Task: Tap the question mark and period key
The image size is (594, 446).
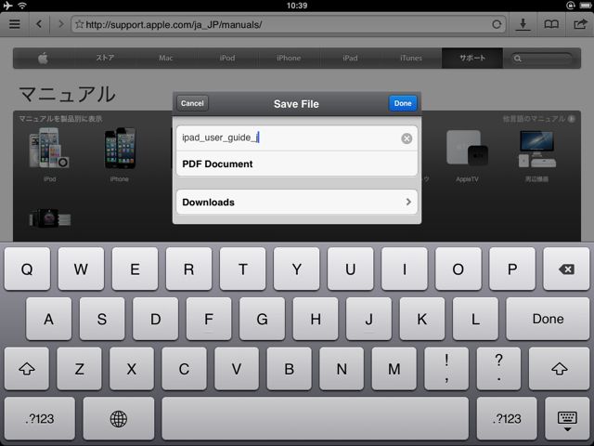Action: point(499,369)
